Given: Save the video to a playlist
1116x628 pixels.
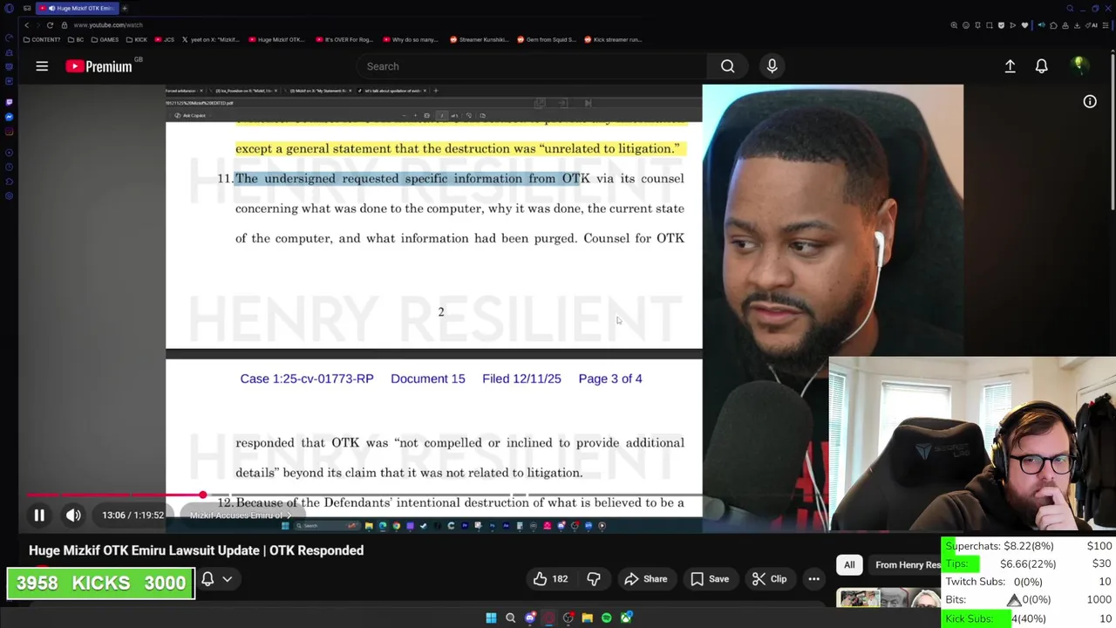Looking at the screenshot, I should pos(709,579).
